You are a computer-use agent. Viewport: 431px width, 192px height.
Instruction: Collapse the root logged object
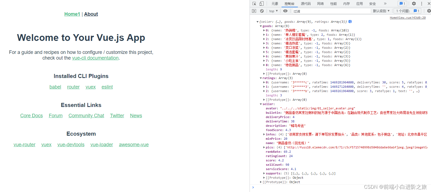pos(258,22)
